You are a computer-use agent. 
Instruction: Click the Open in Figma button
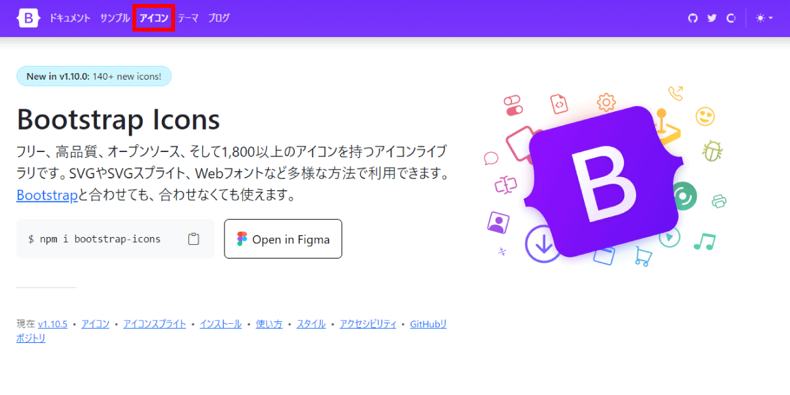(283, 239)
